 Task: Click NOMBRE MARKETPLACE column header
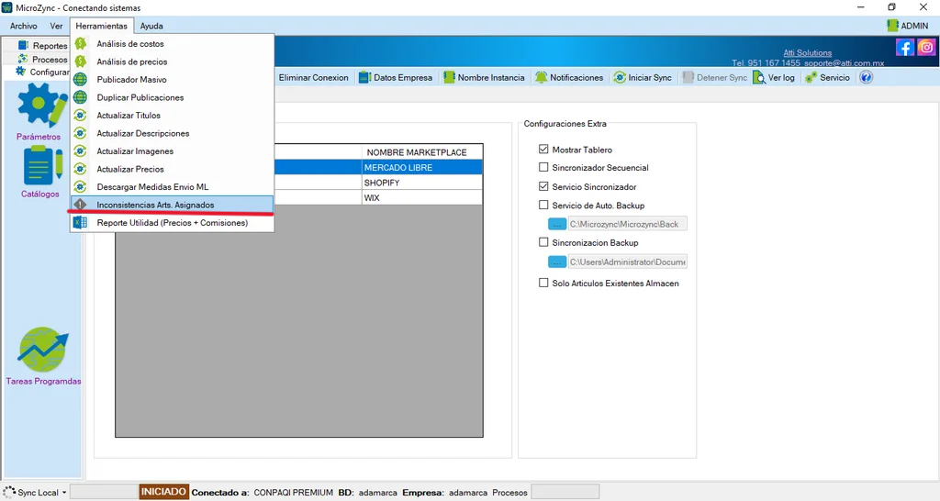point(422,152)
